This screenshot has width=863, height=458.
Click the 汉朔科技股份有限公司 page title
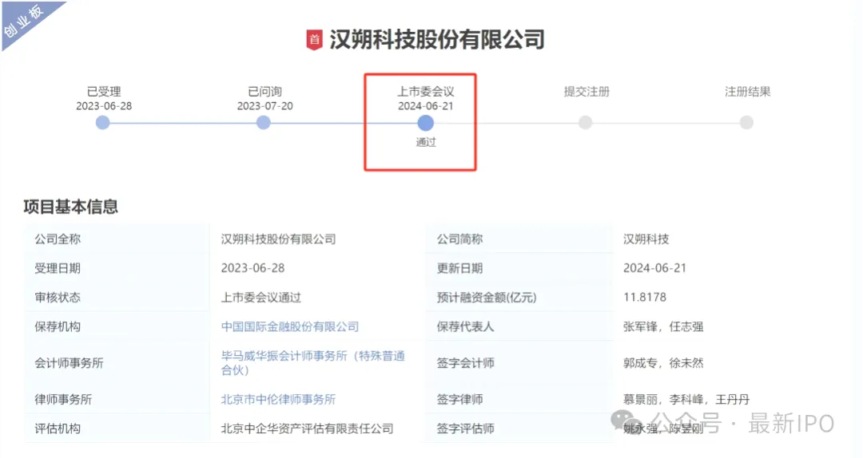[437, 40]
